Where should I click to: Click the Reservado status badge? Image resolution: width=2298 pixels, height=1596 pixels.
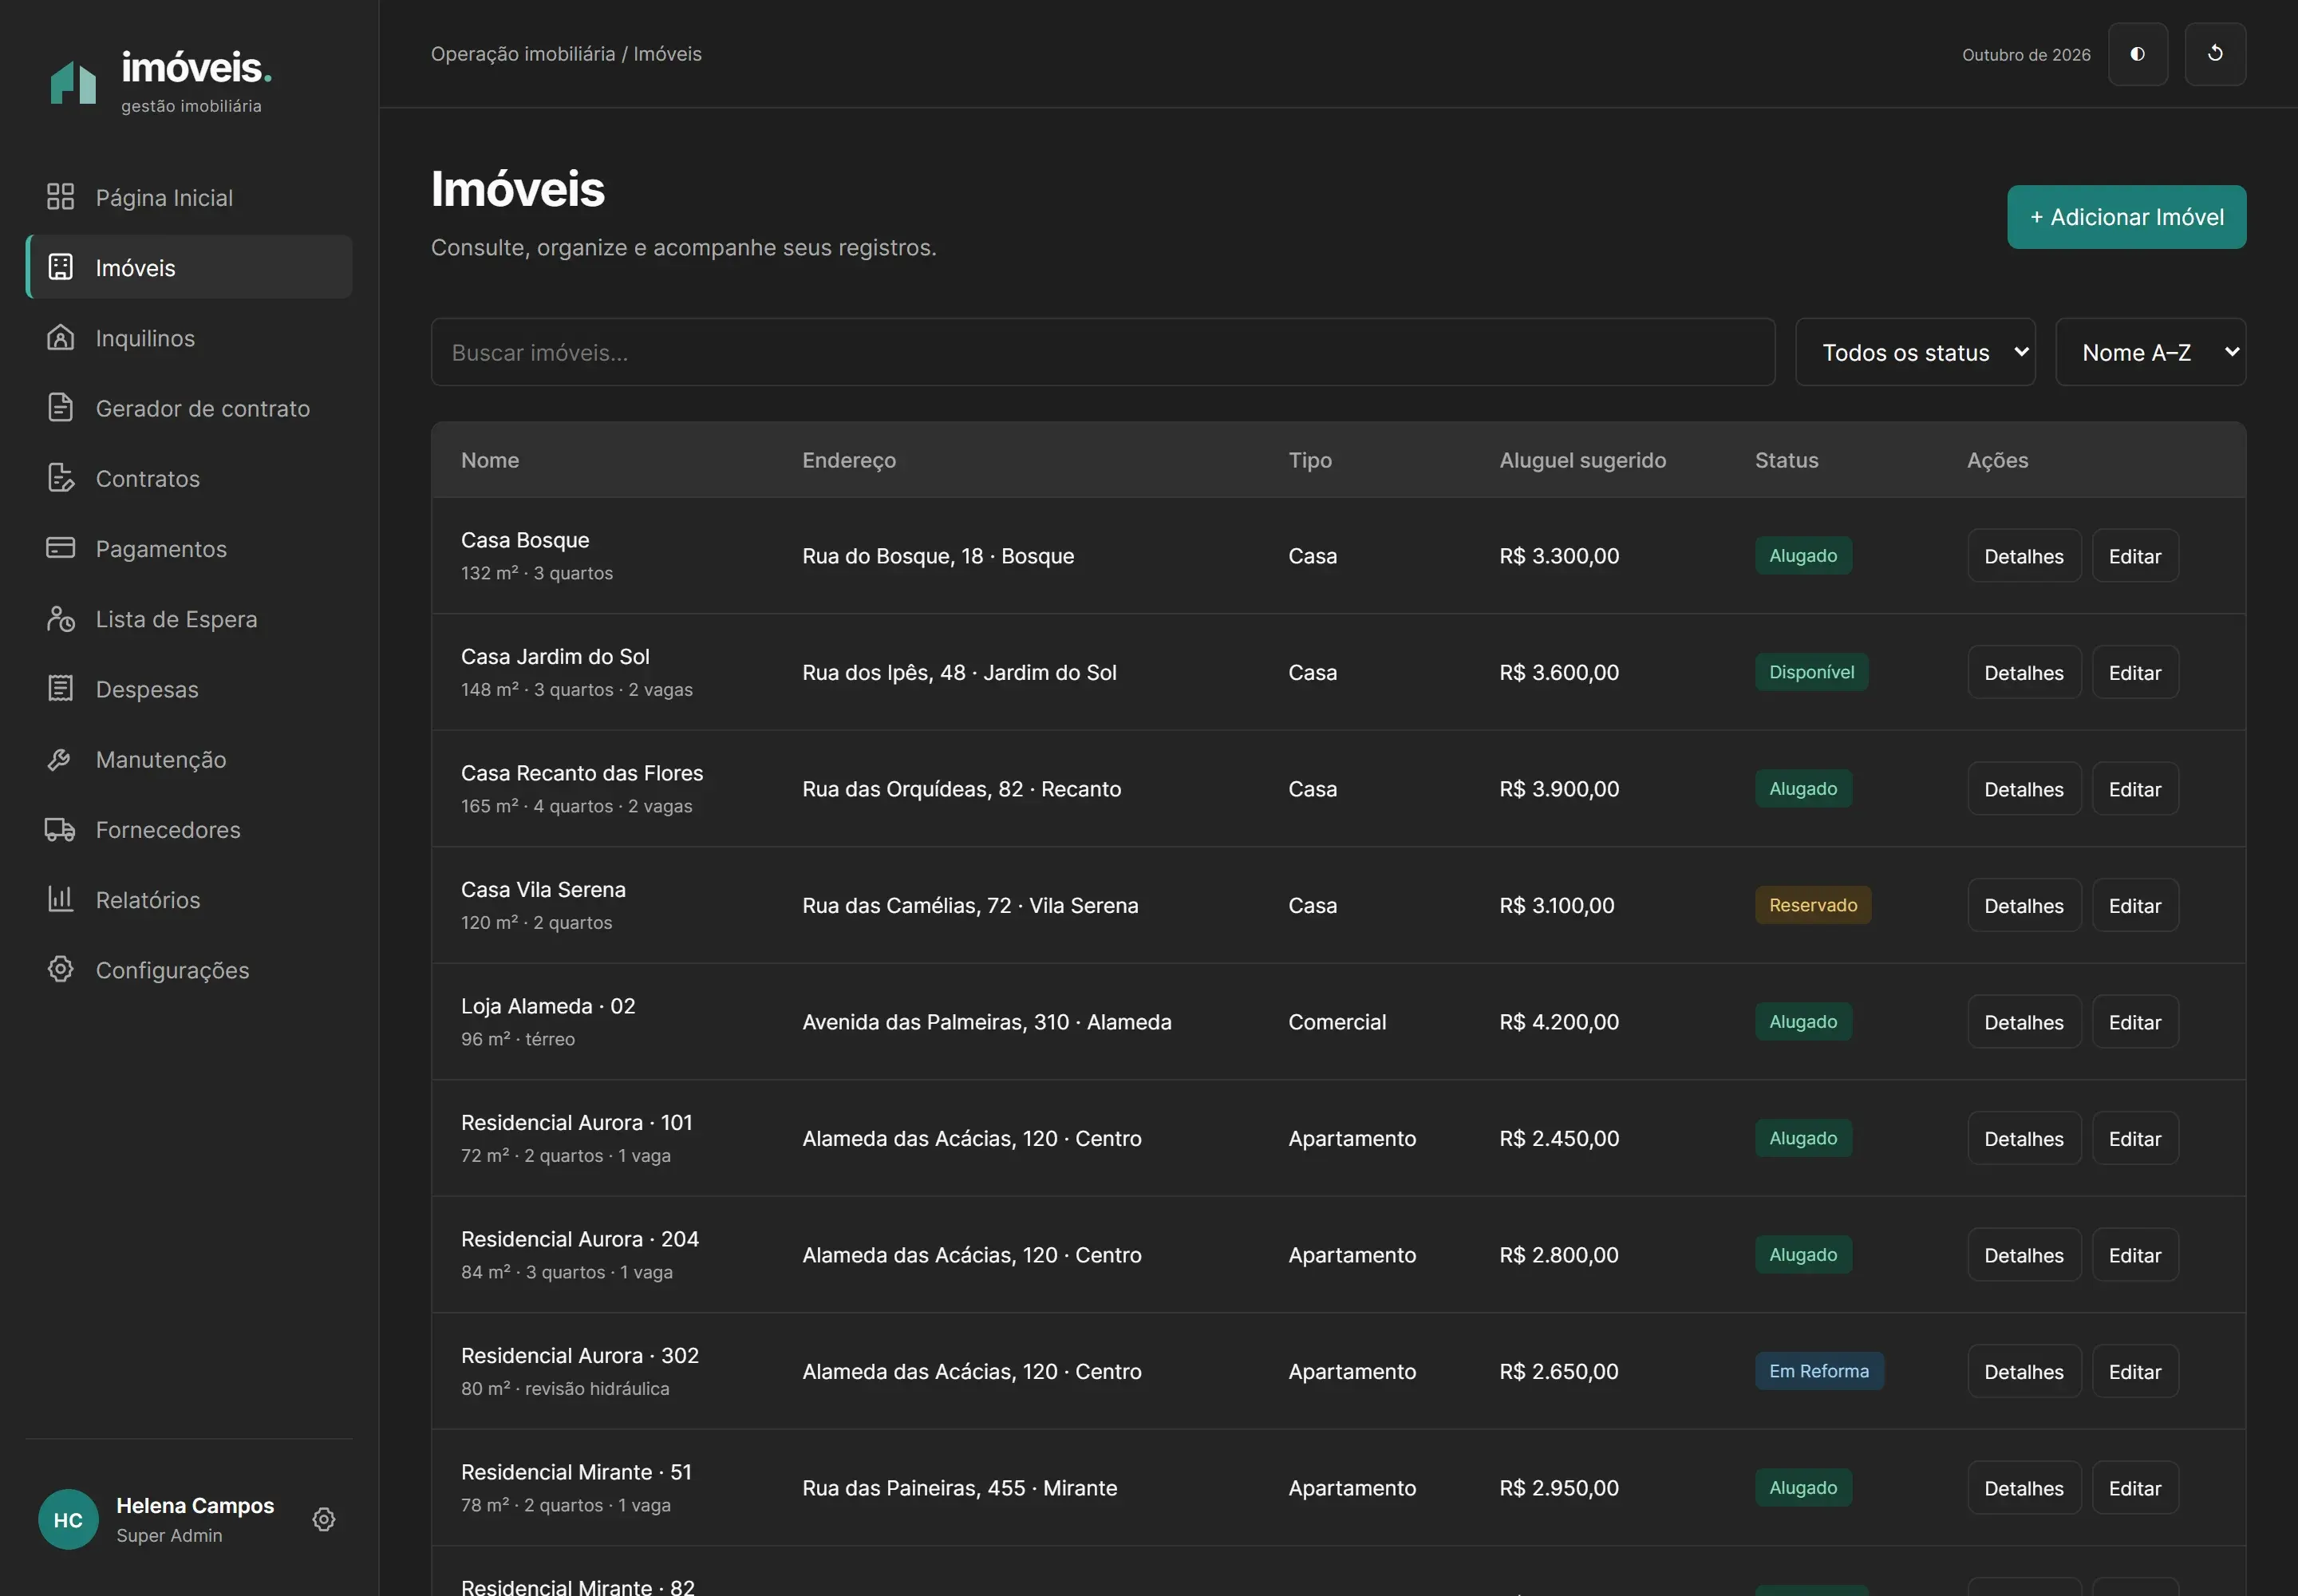[1812, 905]
